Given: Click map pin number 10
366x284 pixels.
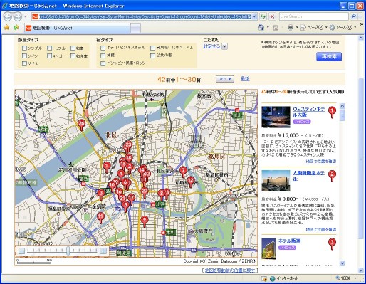Looking at the screenshot, I should click(x=112, y=186).
